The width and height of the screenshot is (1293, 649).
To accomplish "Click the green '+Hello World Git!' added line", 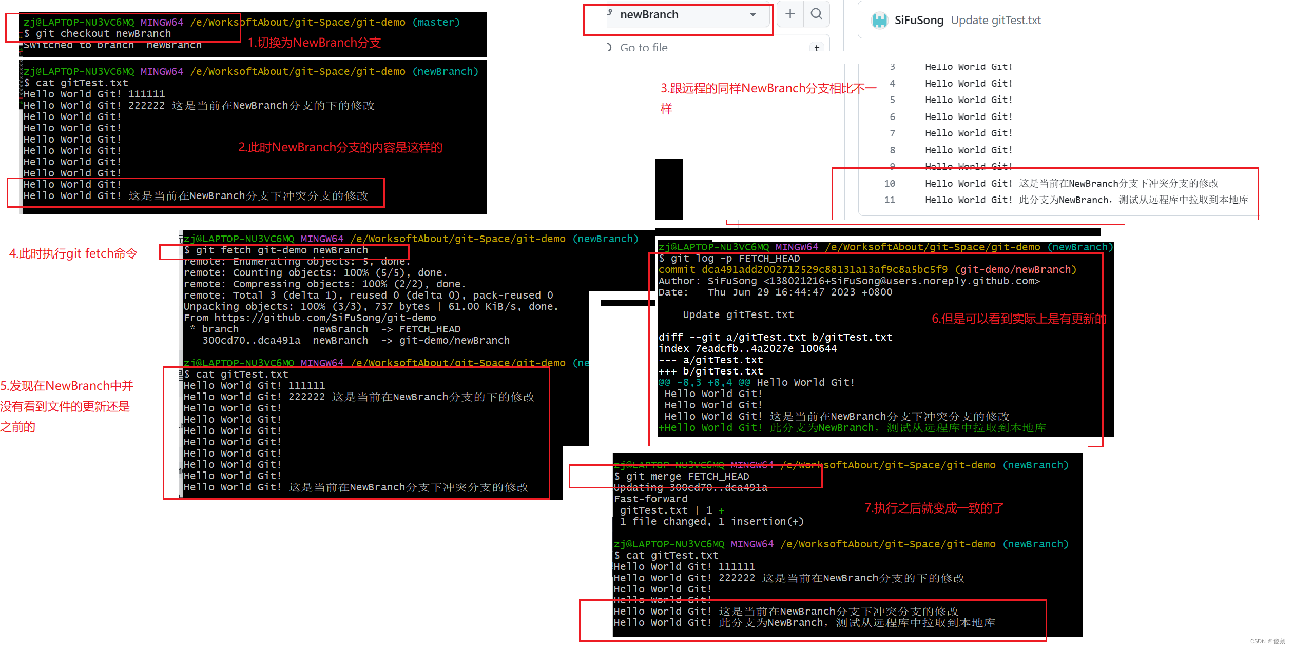I will click(x=852, y=428).
